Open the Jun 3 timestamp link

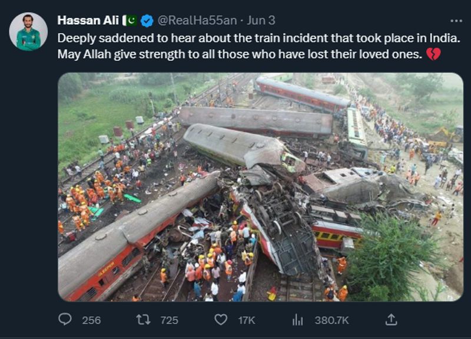[x=261, y=21]
